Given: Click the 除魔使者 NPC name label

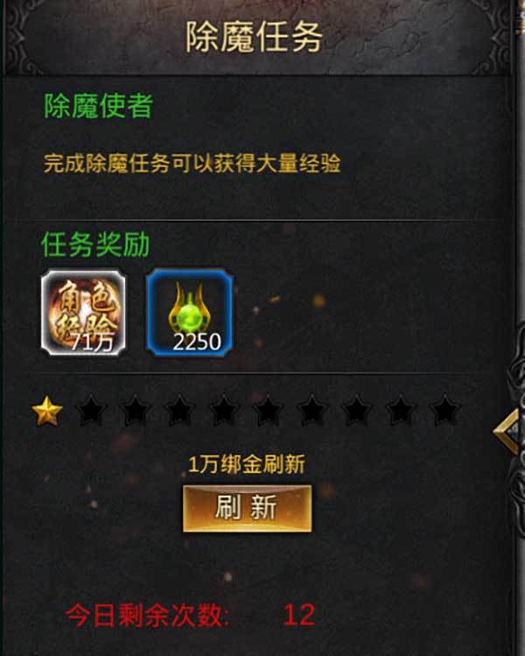Looking at the screenshot, I should pos(99,106).
